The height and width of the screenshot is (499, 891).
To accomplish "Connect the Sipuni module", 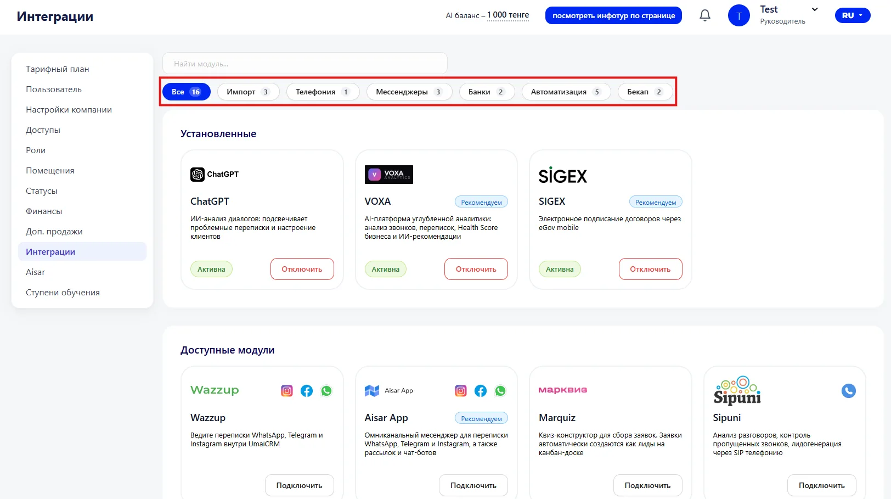I will tap(822, 485).
